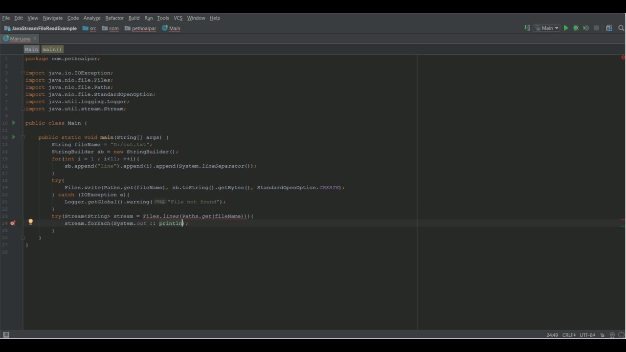Open Search Everywhere magnifier icon
The width and height of the screenshot is (626, 352).
point(622,28)
